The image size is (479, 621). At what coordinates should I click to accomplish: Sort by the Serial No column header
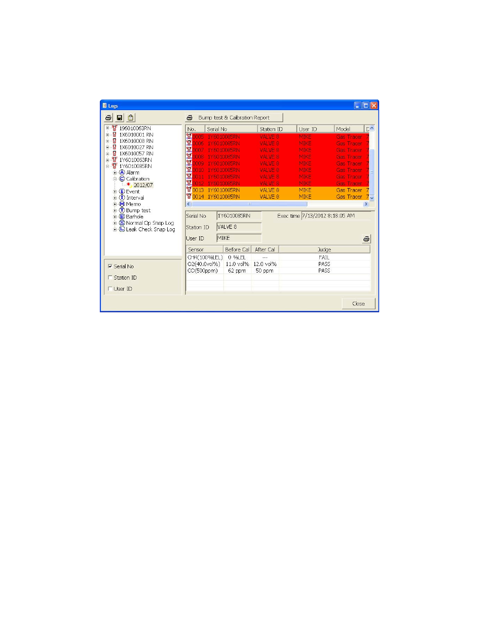231,129
